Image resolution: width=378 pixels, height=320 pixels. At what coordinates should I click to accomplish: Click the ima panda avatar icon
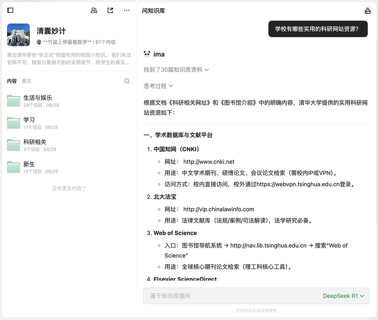click(x=147, y=54)
